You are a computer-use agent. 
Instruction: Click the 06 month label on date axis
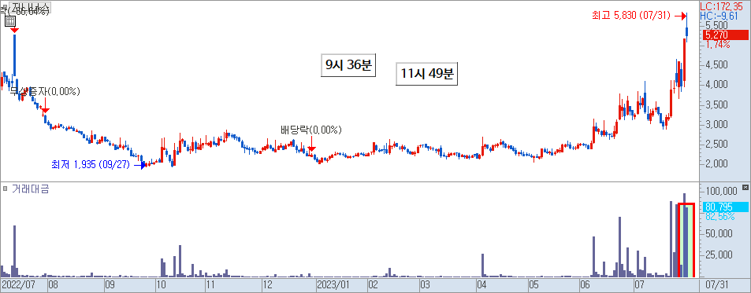pos(586,285)
